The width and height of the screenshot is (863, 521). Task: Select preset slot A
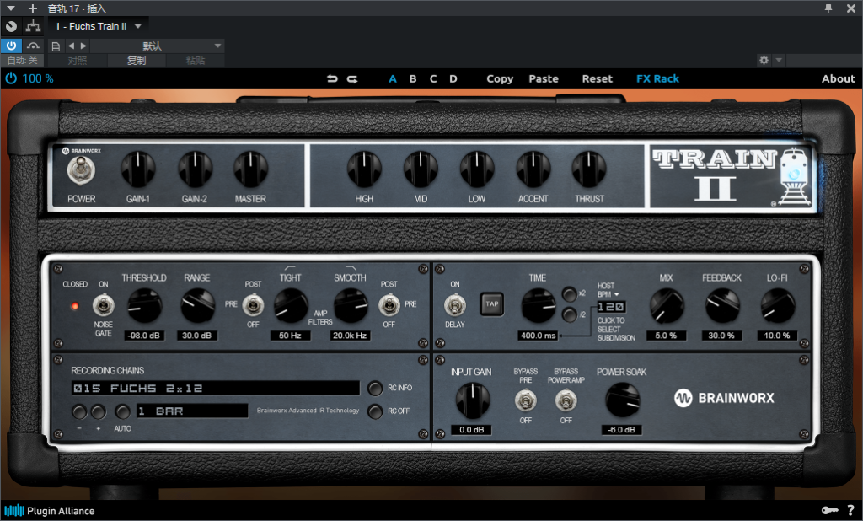393,78
